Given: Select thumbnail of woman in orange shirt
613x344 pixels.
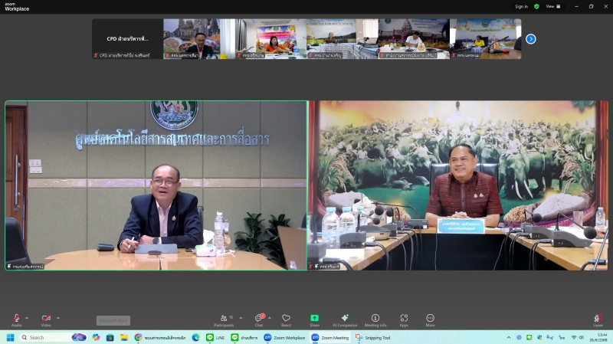Looking at the screenshot, I should point(270,39).
